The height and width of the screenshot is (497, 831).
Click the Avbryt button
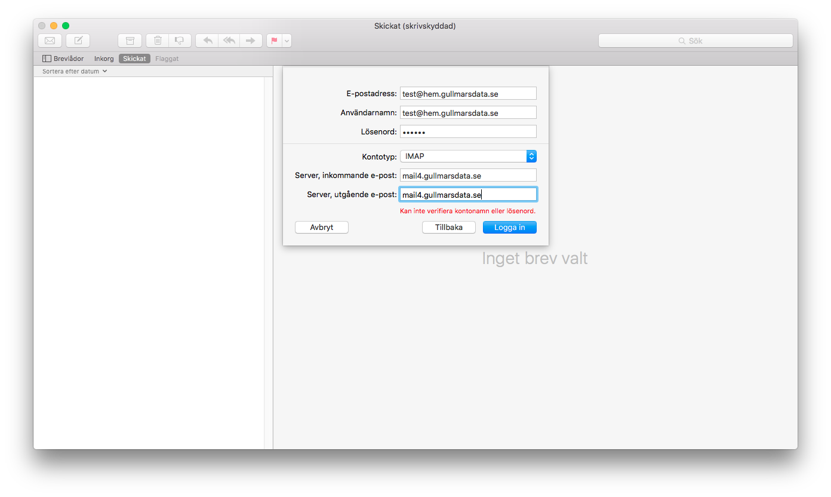pos(322,227)
